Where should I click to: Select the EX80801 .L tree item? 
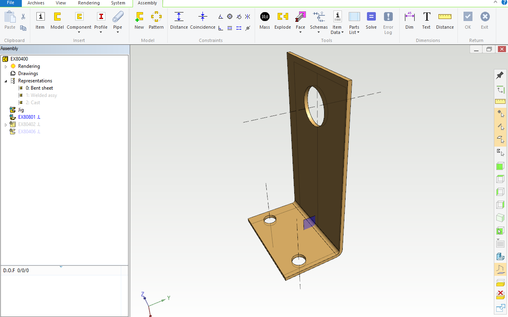pyautogui.click(x=29, y=117)
